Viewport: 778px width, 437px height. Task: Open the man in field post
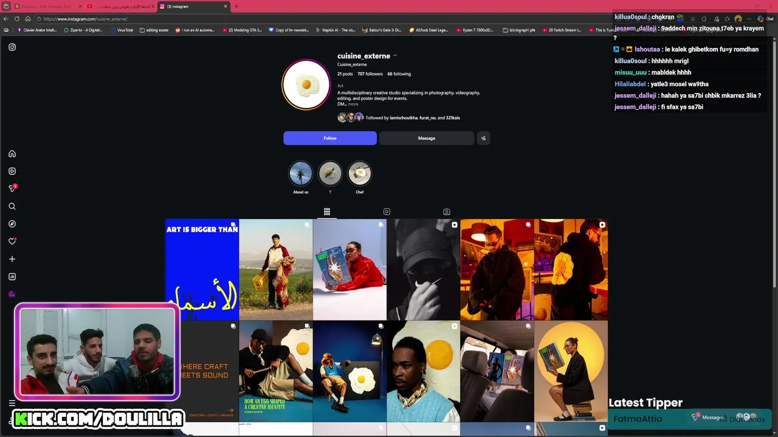pos(276,269)
